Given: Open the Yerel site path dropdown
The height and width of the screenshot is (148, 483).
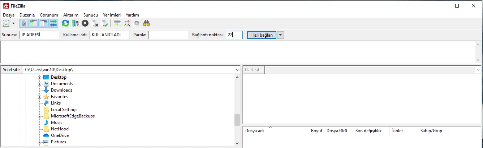Looking at the screenshot, I should 237,70.
